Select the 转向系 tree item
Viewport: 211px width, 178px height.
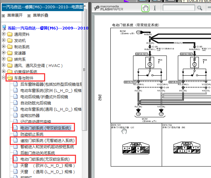[x=20, y=59]
